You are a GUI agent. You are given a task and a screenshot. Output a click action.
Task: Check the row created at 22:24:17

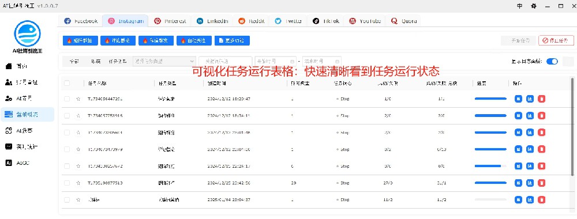pos(67,166)
